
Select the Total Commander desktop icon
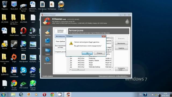(x=14, y=72)
